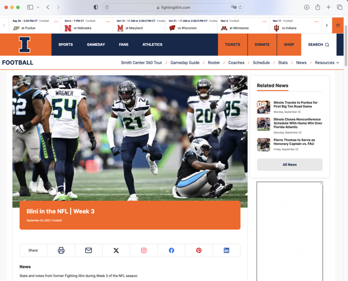Go to the Coaches page
This screenshot has width=348, height=281.
[236, 62]
